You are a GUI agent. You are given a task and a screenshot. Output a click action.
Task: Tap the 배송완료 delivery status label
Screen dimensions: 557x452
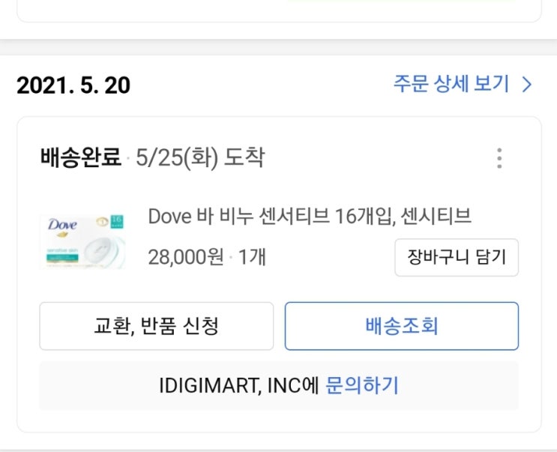coord(81,158)
